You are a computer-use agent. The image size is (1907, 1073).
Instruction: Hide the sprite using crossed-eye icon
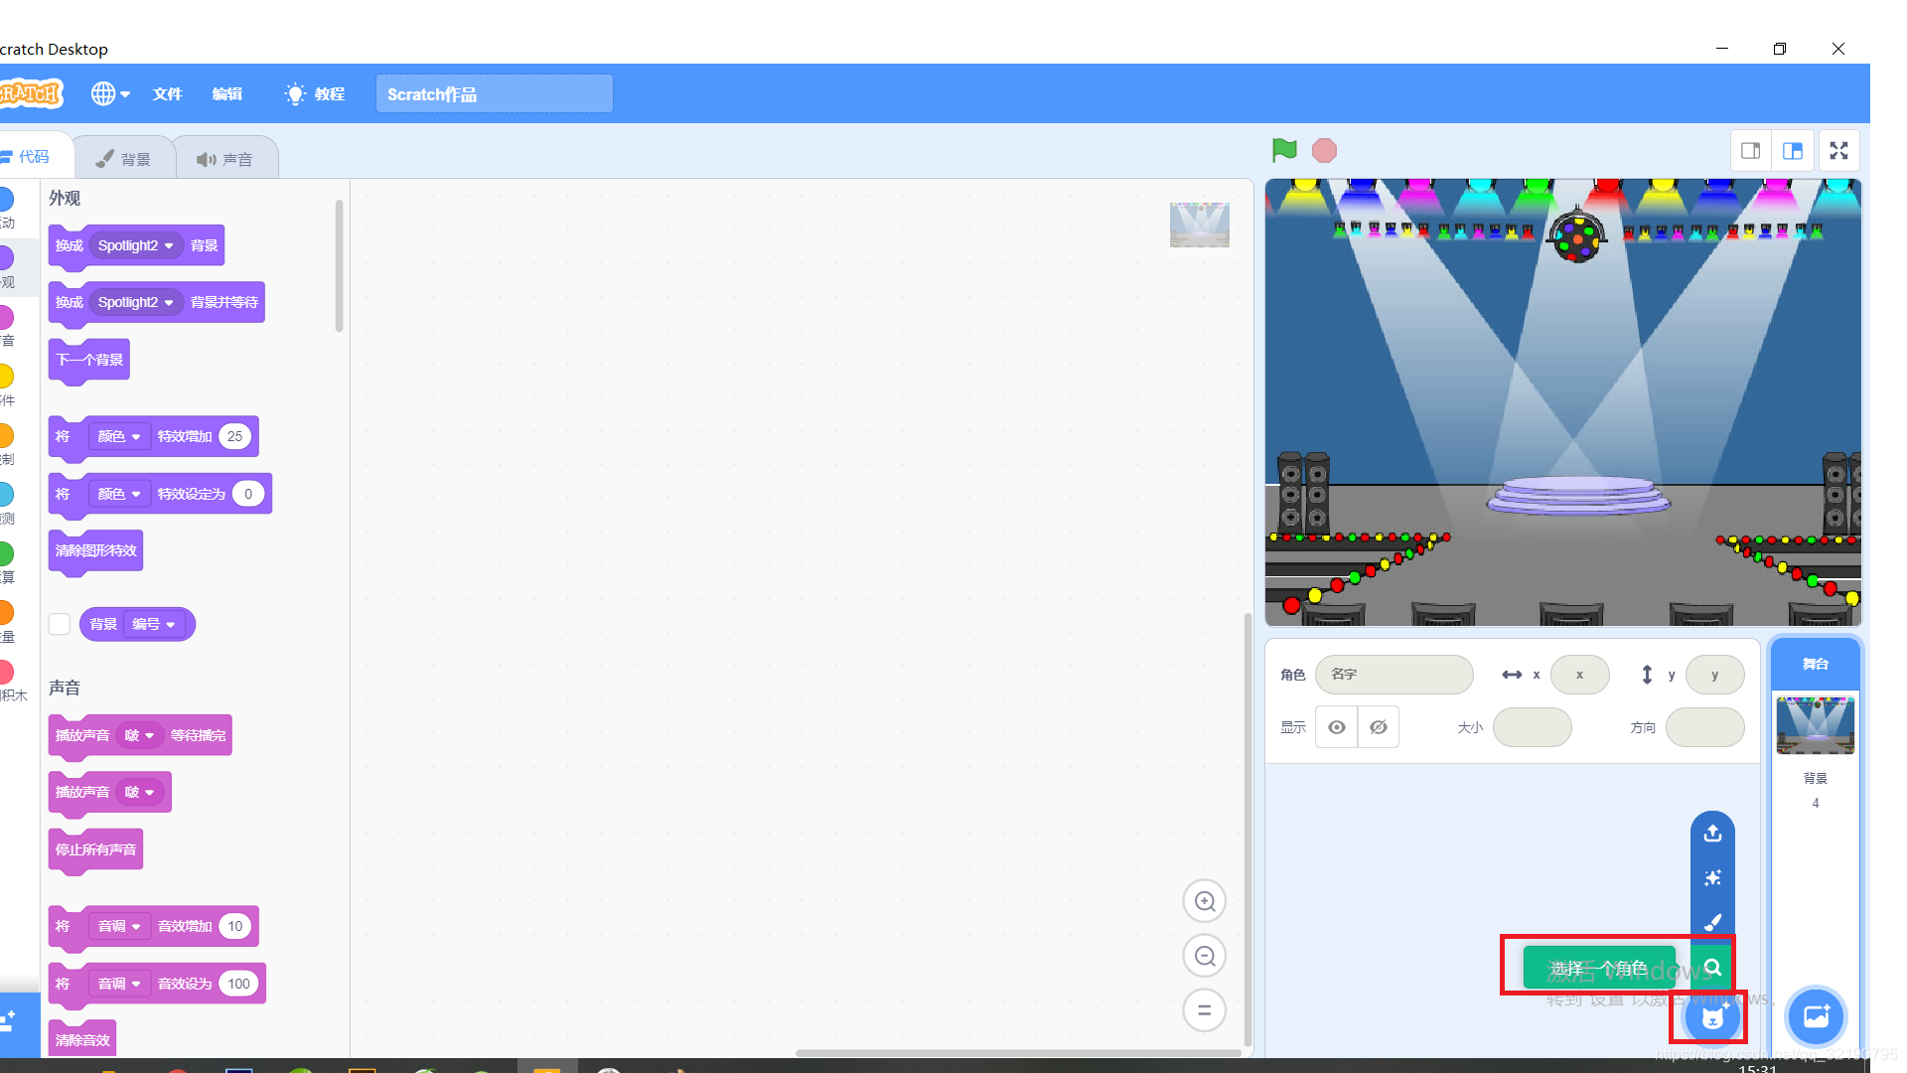coord(1379,727)
